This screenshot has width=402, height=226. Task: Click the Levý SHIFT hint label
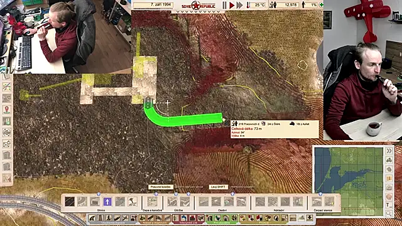pos(218,187)
